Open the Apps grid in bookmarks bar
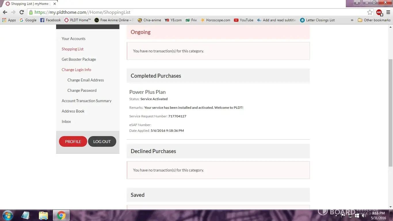 (9, 20)
